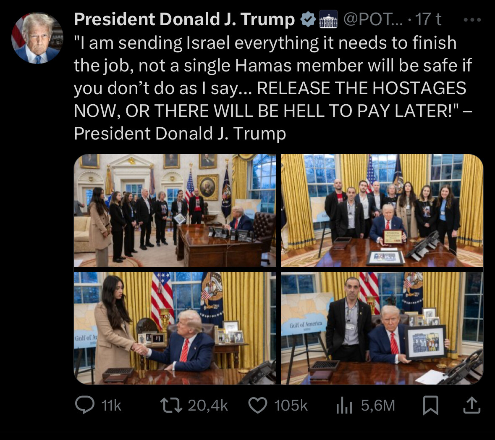Open the top-left Oval Office group photo
The height and width of the screenshot is (440, 495).
[x=175, y=211]
